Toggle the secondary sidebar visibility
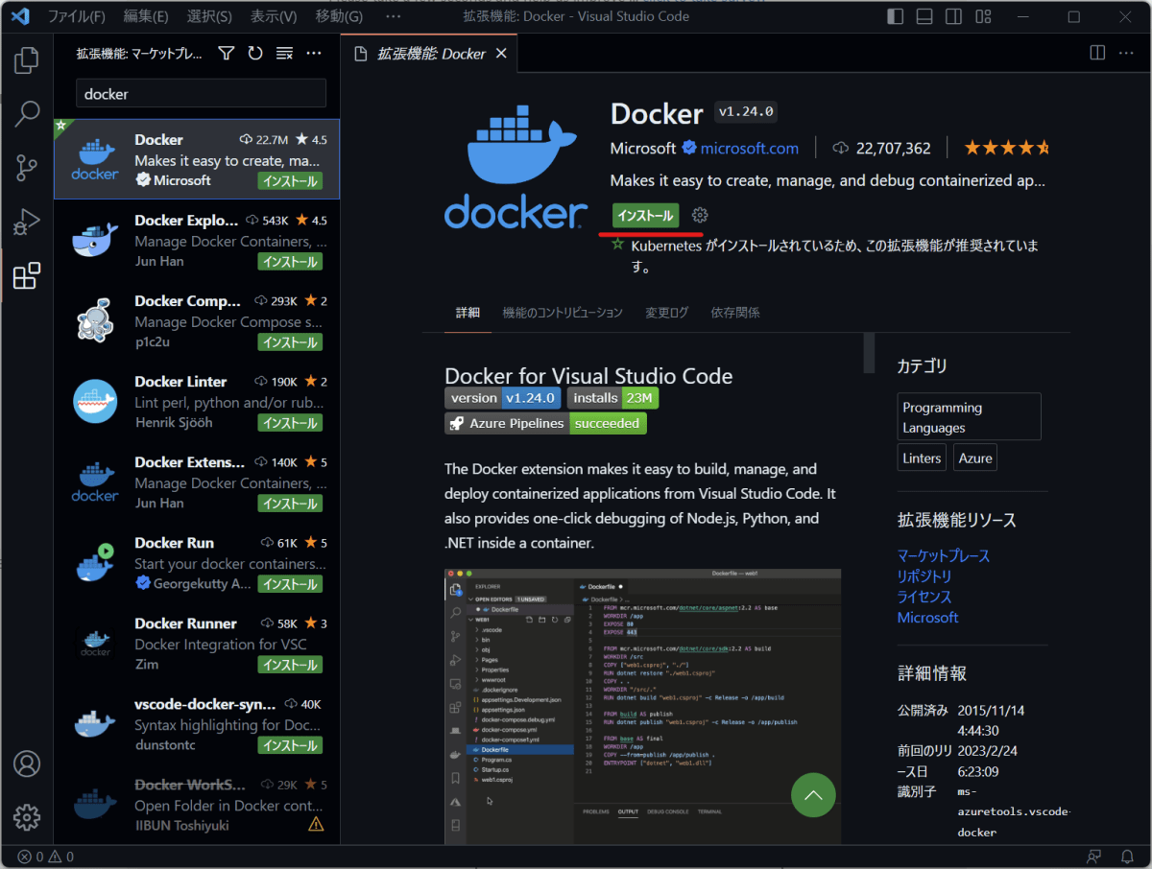This screenshot has width=1152, height=869. (952, 15)
